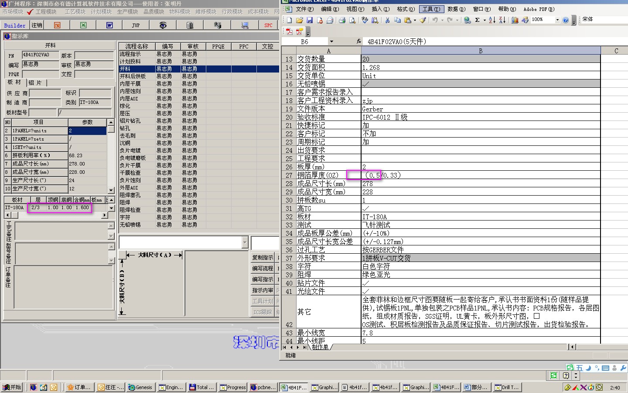This screenshot has height=393, width=628.
Task: Click the JUP button
Action: pyautogui.click(x=136, y=25)
